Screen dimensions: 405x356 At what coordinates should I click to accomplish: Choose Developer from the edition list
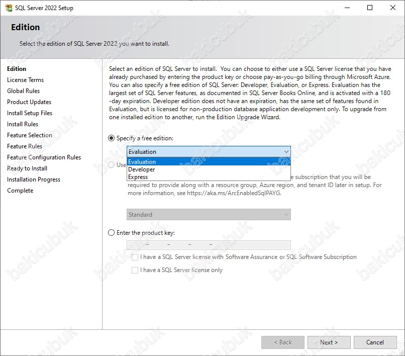[209, 169]
